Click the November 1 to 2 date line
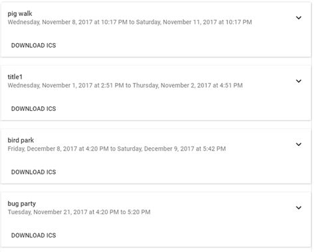 125,86
